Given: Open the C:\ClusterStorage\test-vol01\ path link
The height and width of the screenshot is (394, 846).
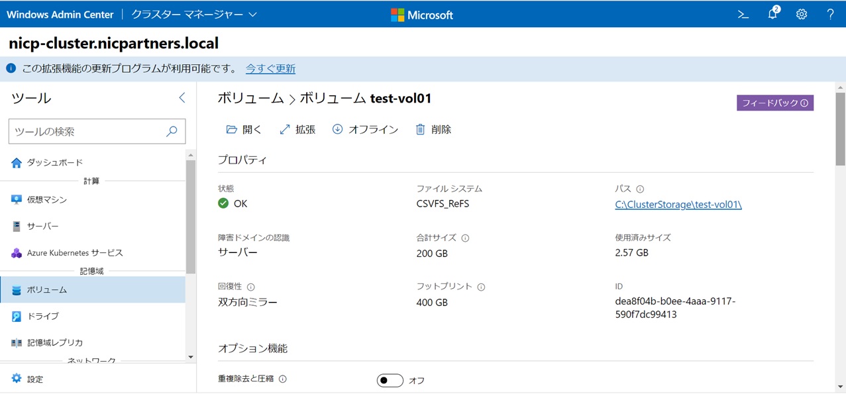Looking at the screenshot, I should [678, 204].
